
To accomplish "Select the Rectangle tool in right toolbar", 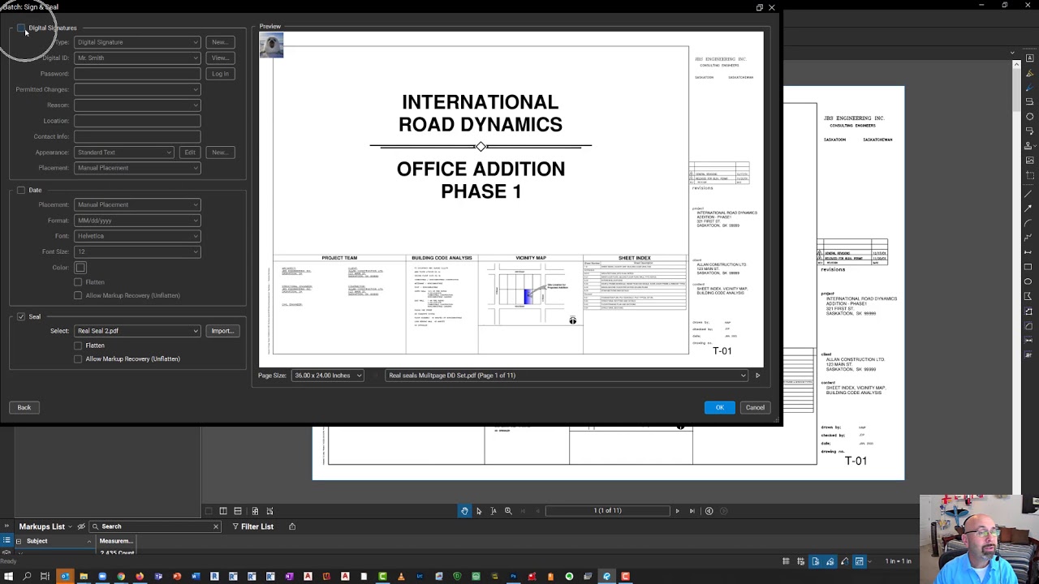I will (x=1028, y=266).
